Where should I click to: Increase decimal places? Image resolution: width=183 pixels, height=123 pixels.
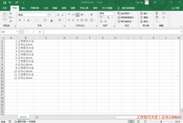[x=101, y=21]
